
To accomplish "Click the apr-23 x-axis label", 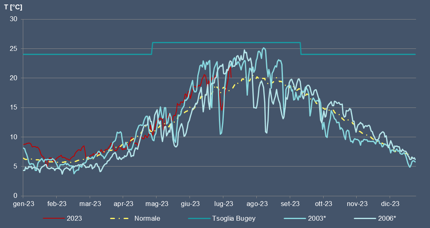I will [123, 204].
